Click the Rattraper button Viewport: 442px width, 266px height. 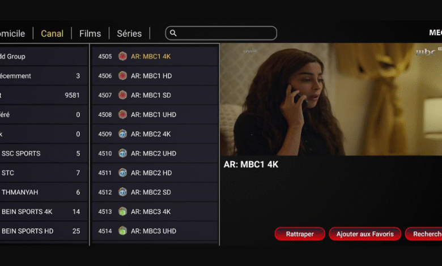click(300, 234)
